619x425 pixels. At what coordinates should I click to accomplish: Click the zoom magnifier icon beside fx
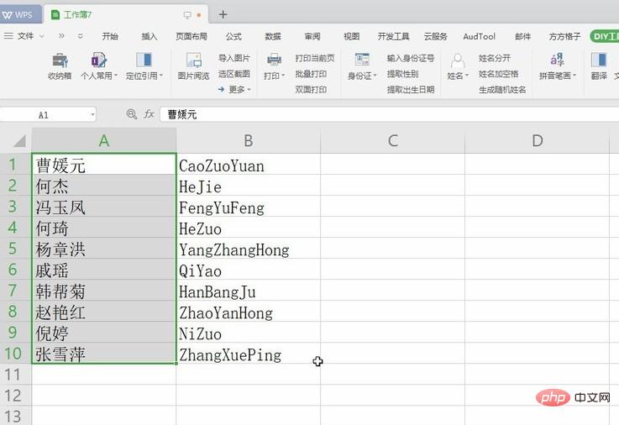point(131,114)
